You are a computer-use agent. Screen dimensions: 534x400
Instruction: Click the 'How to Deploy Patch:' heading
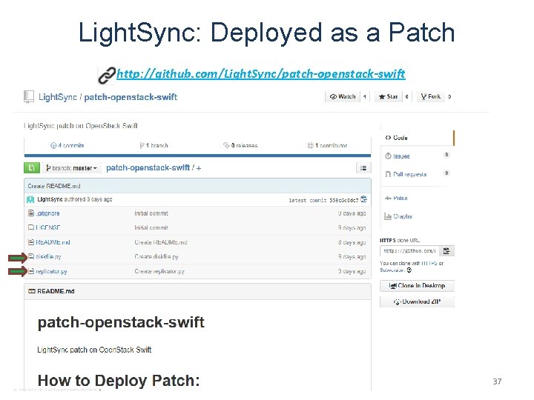point(119,381)
